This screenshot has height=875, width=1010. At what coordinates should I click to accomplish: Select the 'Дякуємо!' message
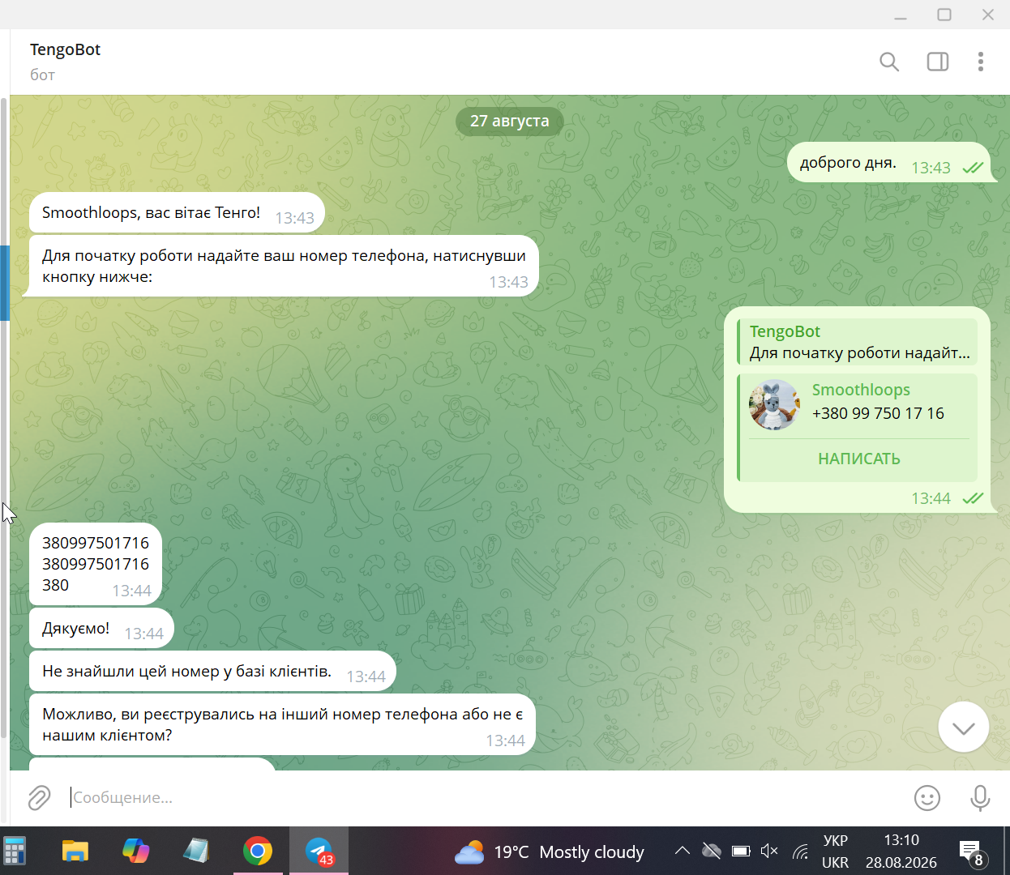click(x=101, y=629)
